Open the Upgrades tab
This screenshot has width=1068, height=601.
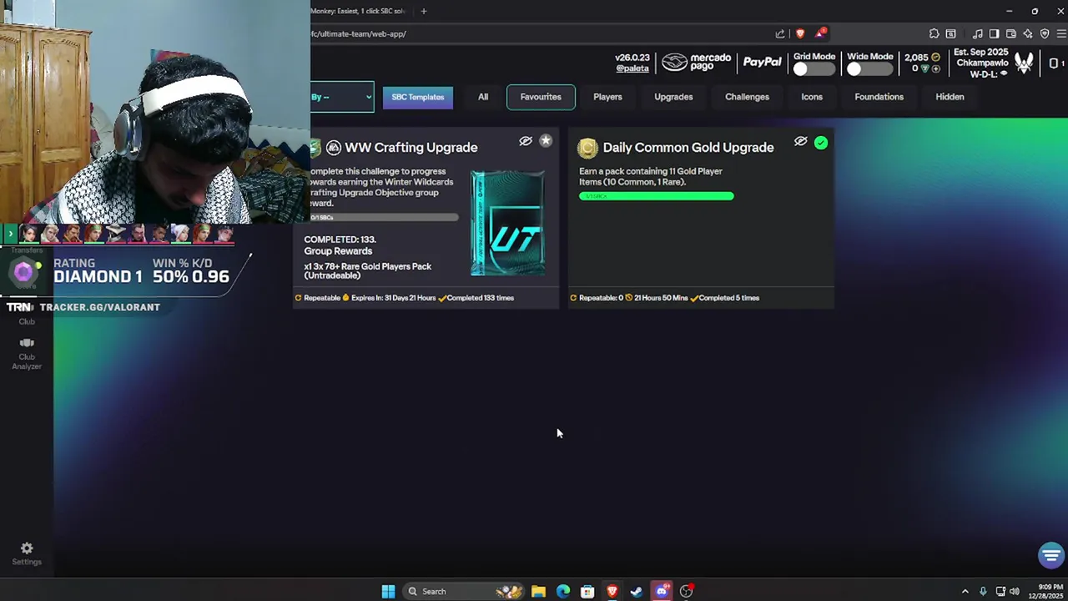pos(673,97)
